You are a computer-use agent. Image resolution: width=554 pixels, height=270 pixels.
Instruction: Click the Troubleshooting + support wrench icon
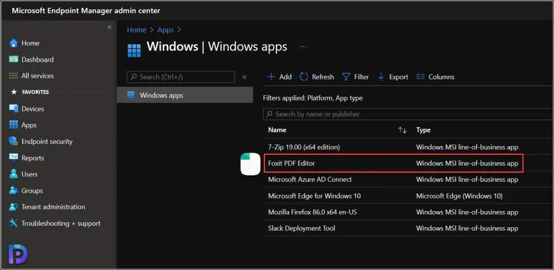(x=14, y=223)
